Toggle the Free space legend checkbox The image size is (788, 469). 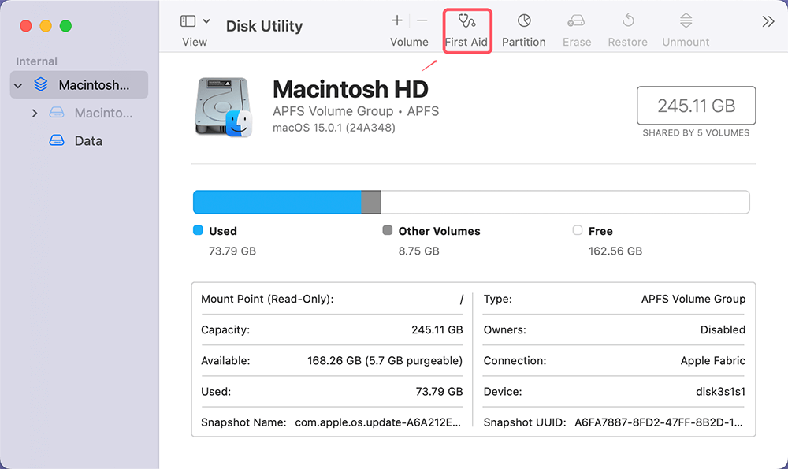[x=576, y=230]
